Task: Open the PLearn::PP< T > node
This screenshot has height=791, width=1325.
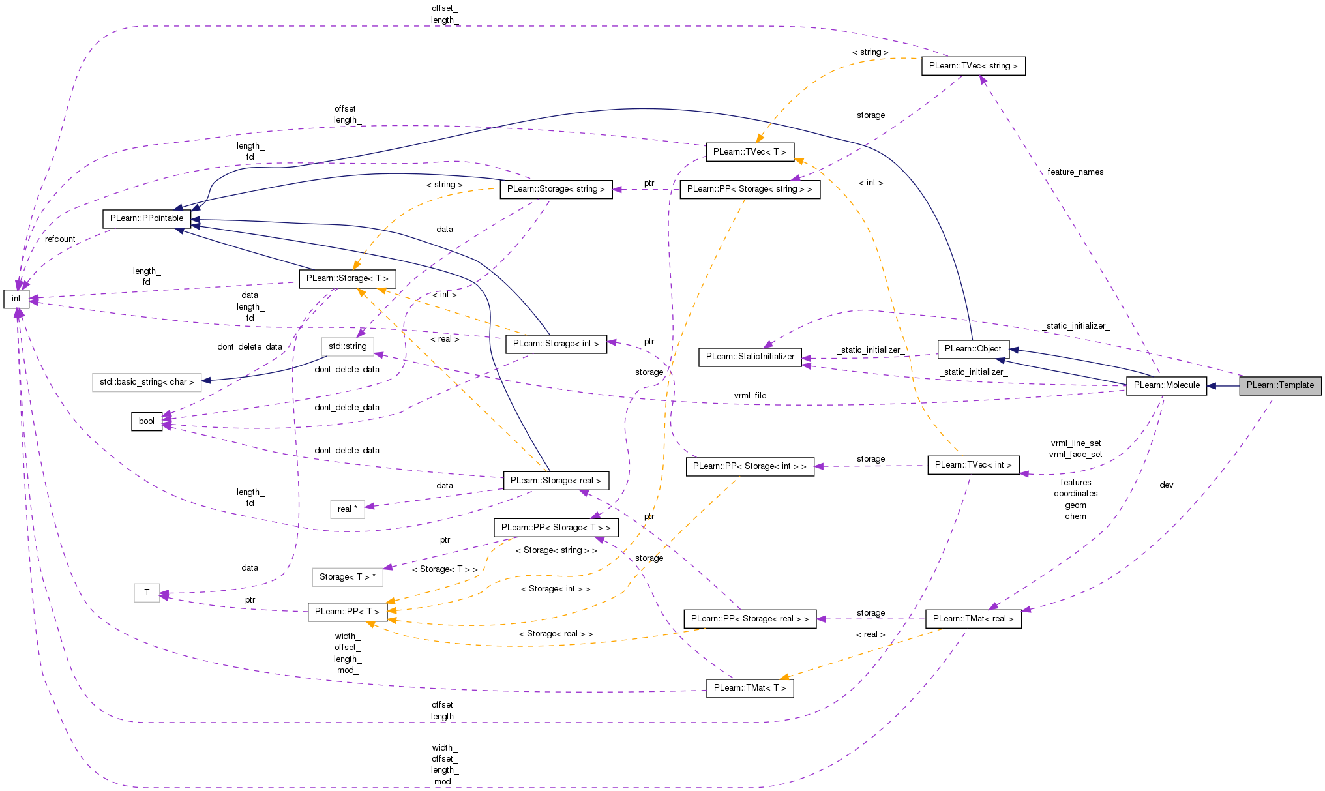Action: pyautogui.click(x=347, y=612)
